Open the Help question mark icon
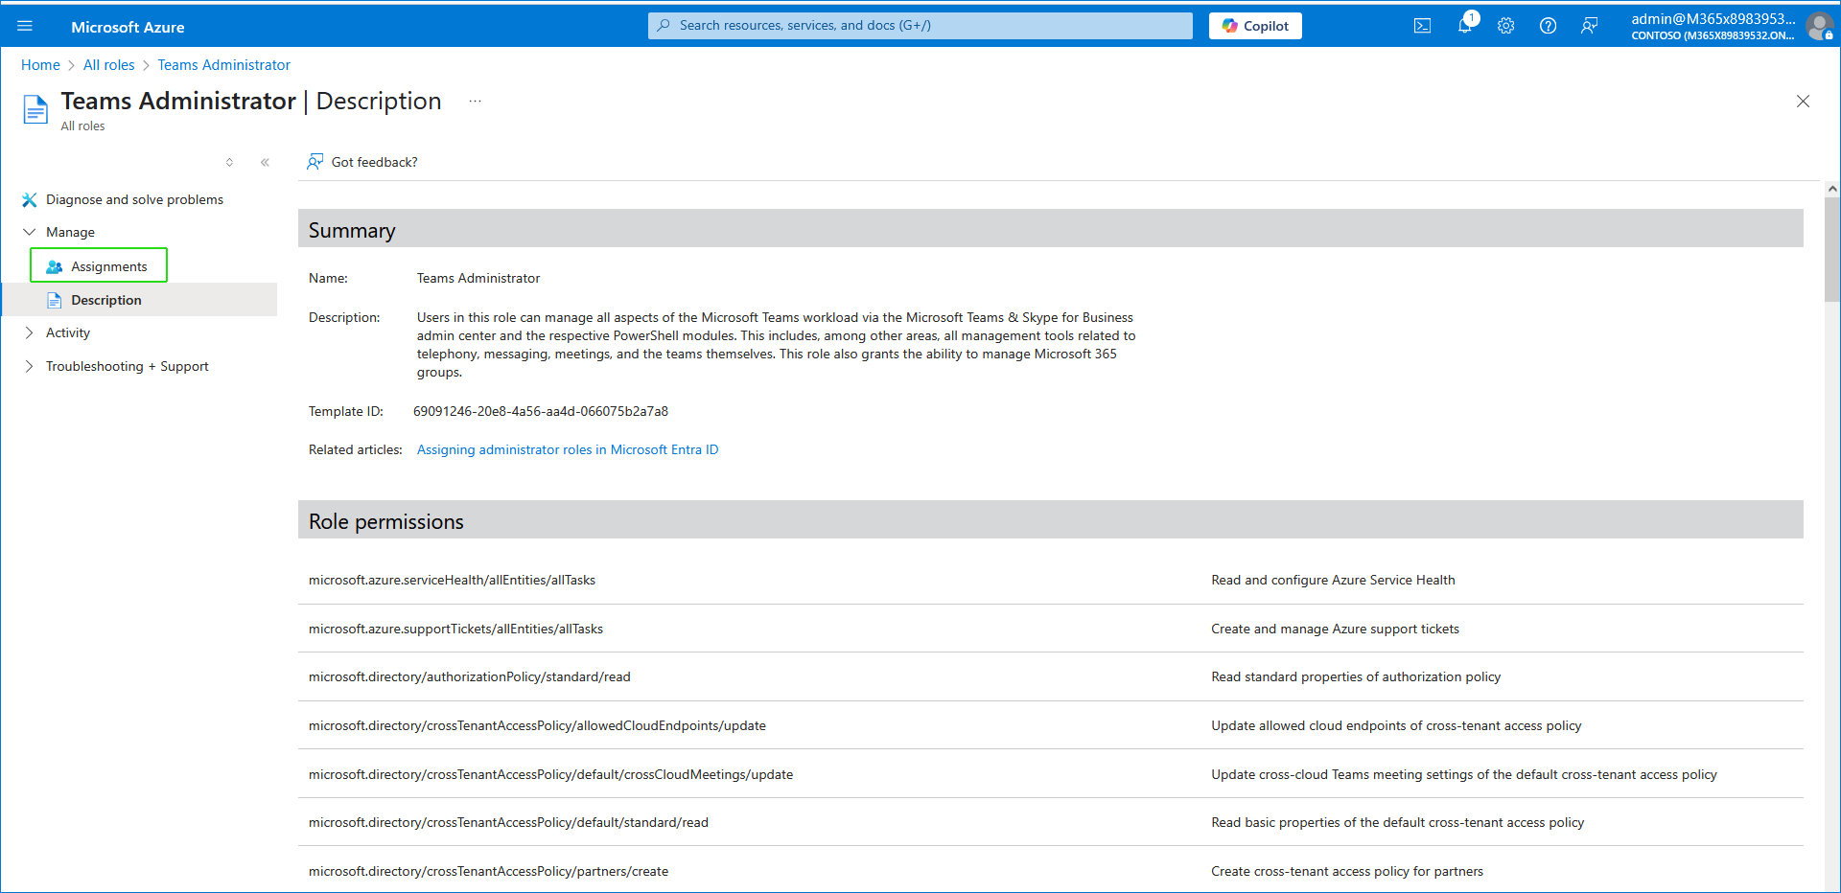The image size is (1841, 893). [x=1548, y=26]
